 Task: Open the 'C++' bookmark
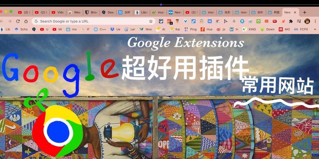100,29
